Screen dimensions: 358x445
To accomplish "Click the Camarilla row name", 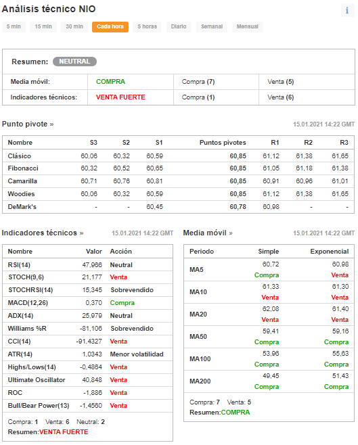I will click(x=22, y=181).
